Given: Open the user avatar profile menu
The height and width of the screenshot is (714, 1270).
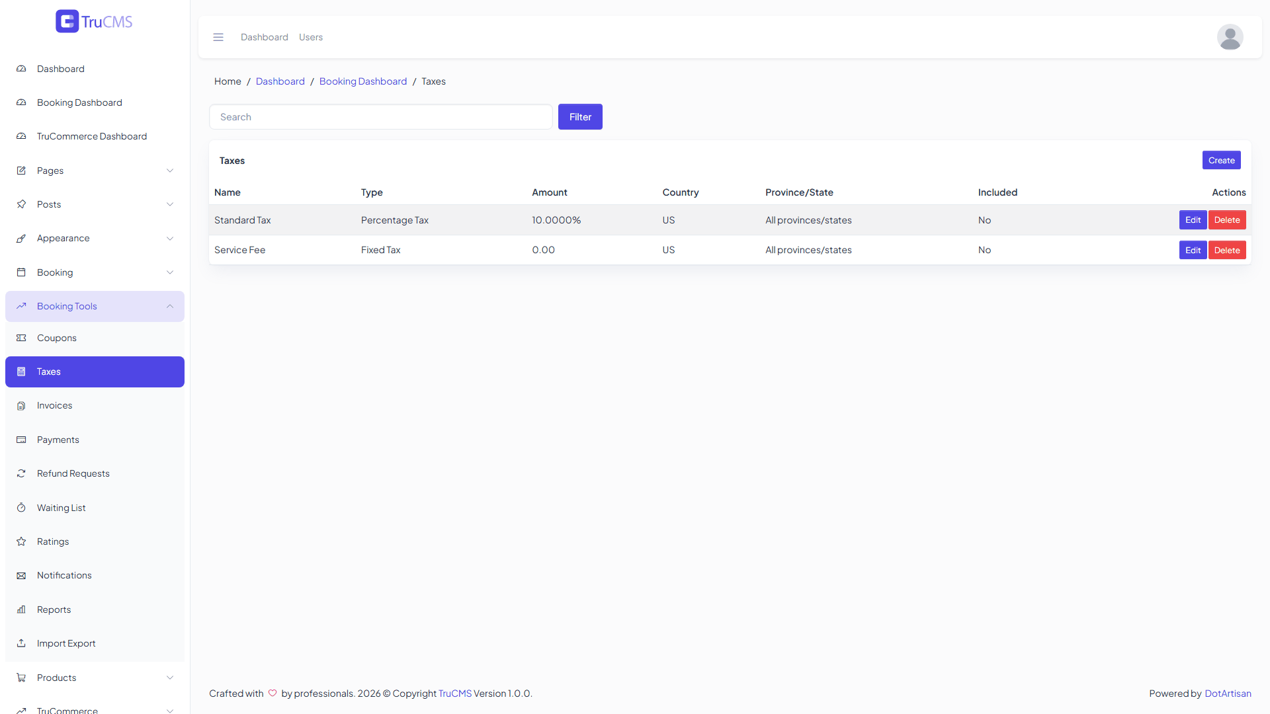Looking at the screenshot, I should (1230, 37).
